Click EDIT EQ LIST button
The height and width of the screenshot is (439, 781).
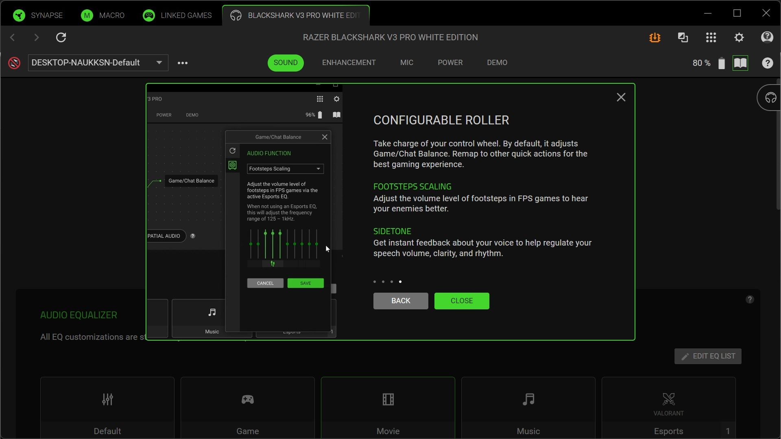pyautogui.click(x=707, y=356)
